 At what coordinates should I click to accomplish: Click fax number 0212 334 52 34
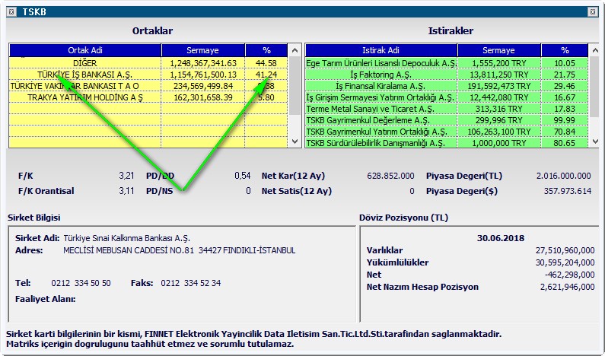click(x=191, y=283)
